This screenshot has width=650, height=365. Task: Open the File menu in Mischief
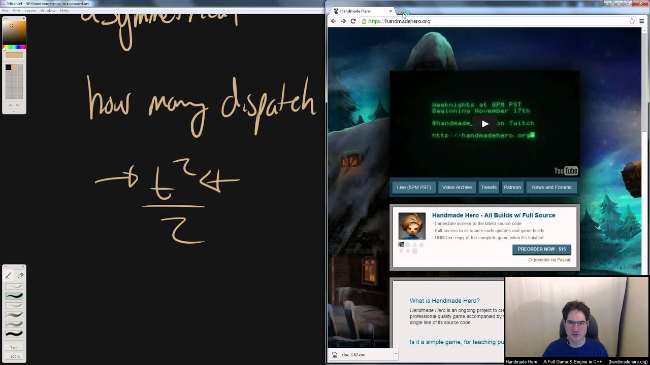pyautogui.click(x=5, y=11)
